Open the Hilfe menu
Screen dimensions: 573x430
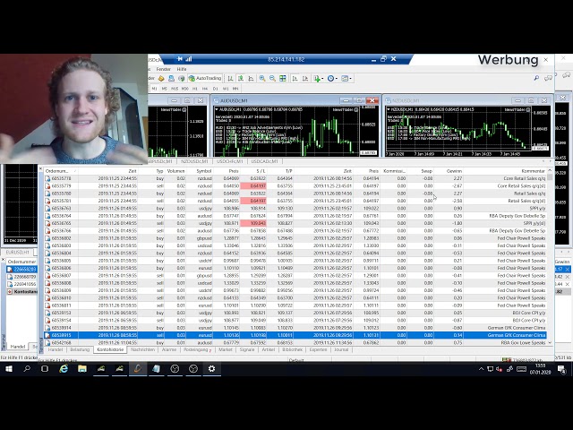(182, 69)
